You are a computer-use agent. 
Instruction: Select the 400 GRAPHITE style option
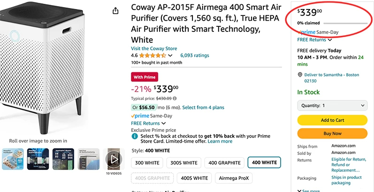coord(224,163)
